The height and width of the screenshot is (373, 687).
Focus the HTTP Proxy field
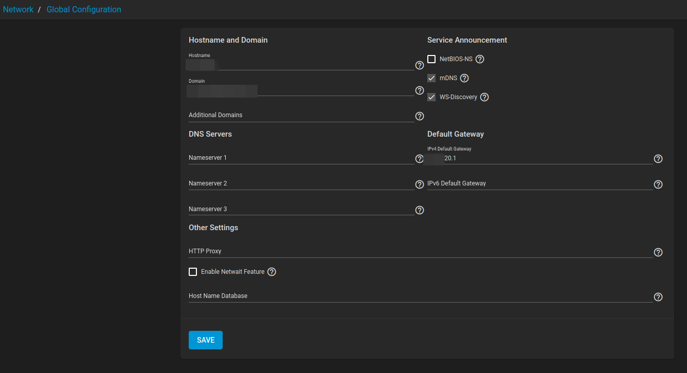[421, 252]
